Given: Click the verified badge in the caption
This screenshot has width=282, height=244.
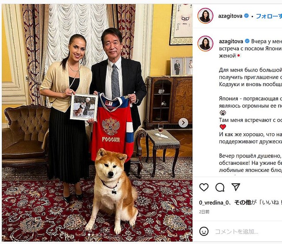Looking at the screenshot, I should click(247, 41).
